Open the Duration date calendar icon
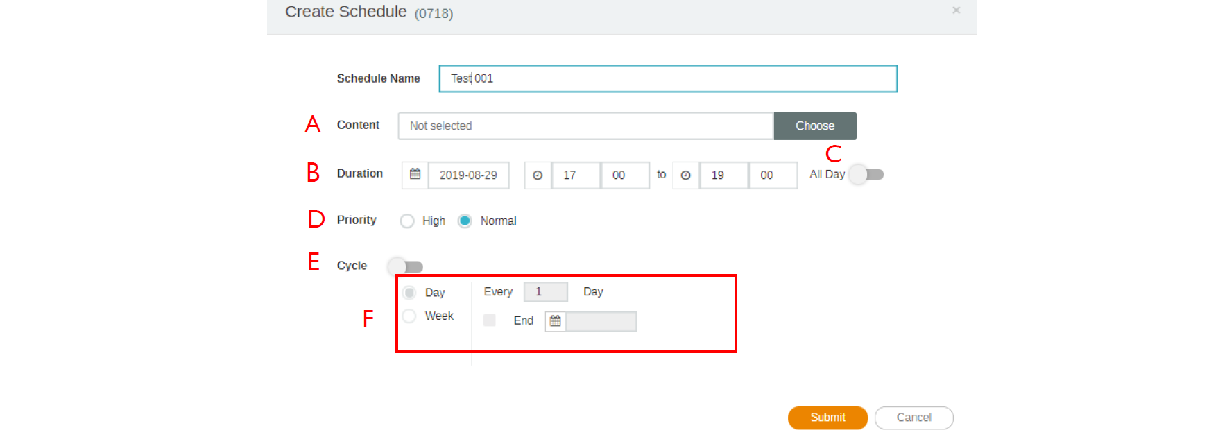Screen dimensions: 1227x437 pyautogui.click(x=415, y=175)
